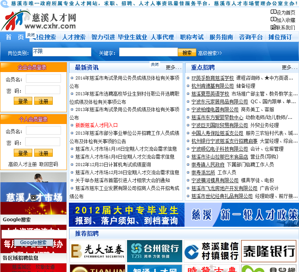This screenshot has width=299, height=272.
Task: Click the 光大证券 logo ad
Action: click(x=98, y=251)
